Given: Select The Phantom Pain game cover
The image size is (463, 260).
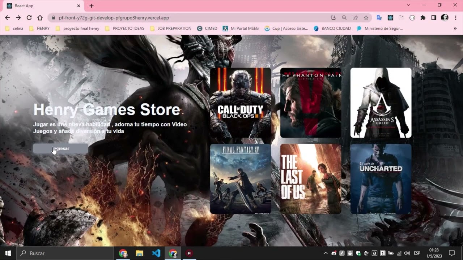Looking at the screenshot, I should [x=311, y=103].
